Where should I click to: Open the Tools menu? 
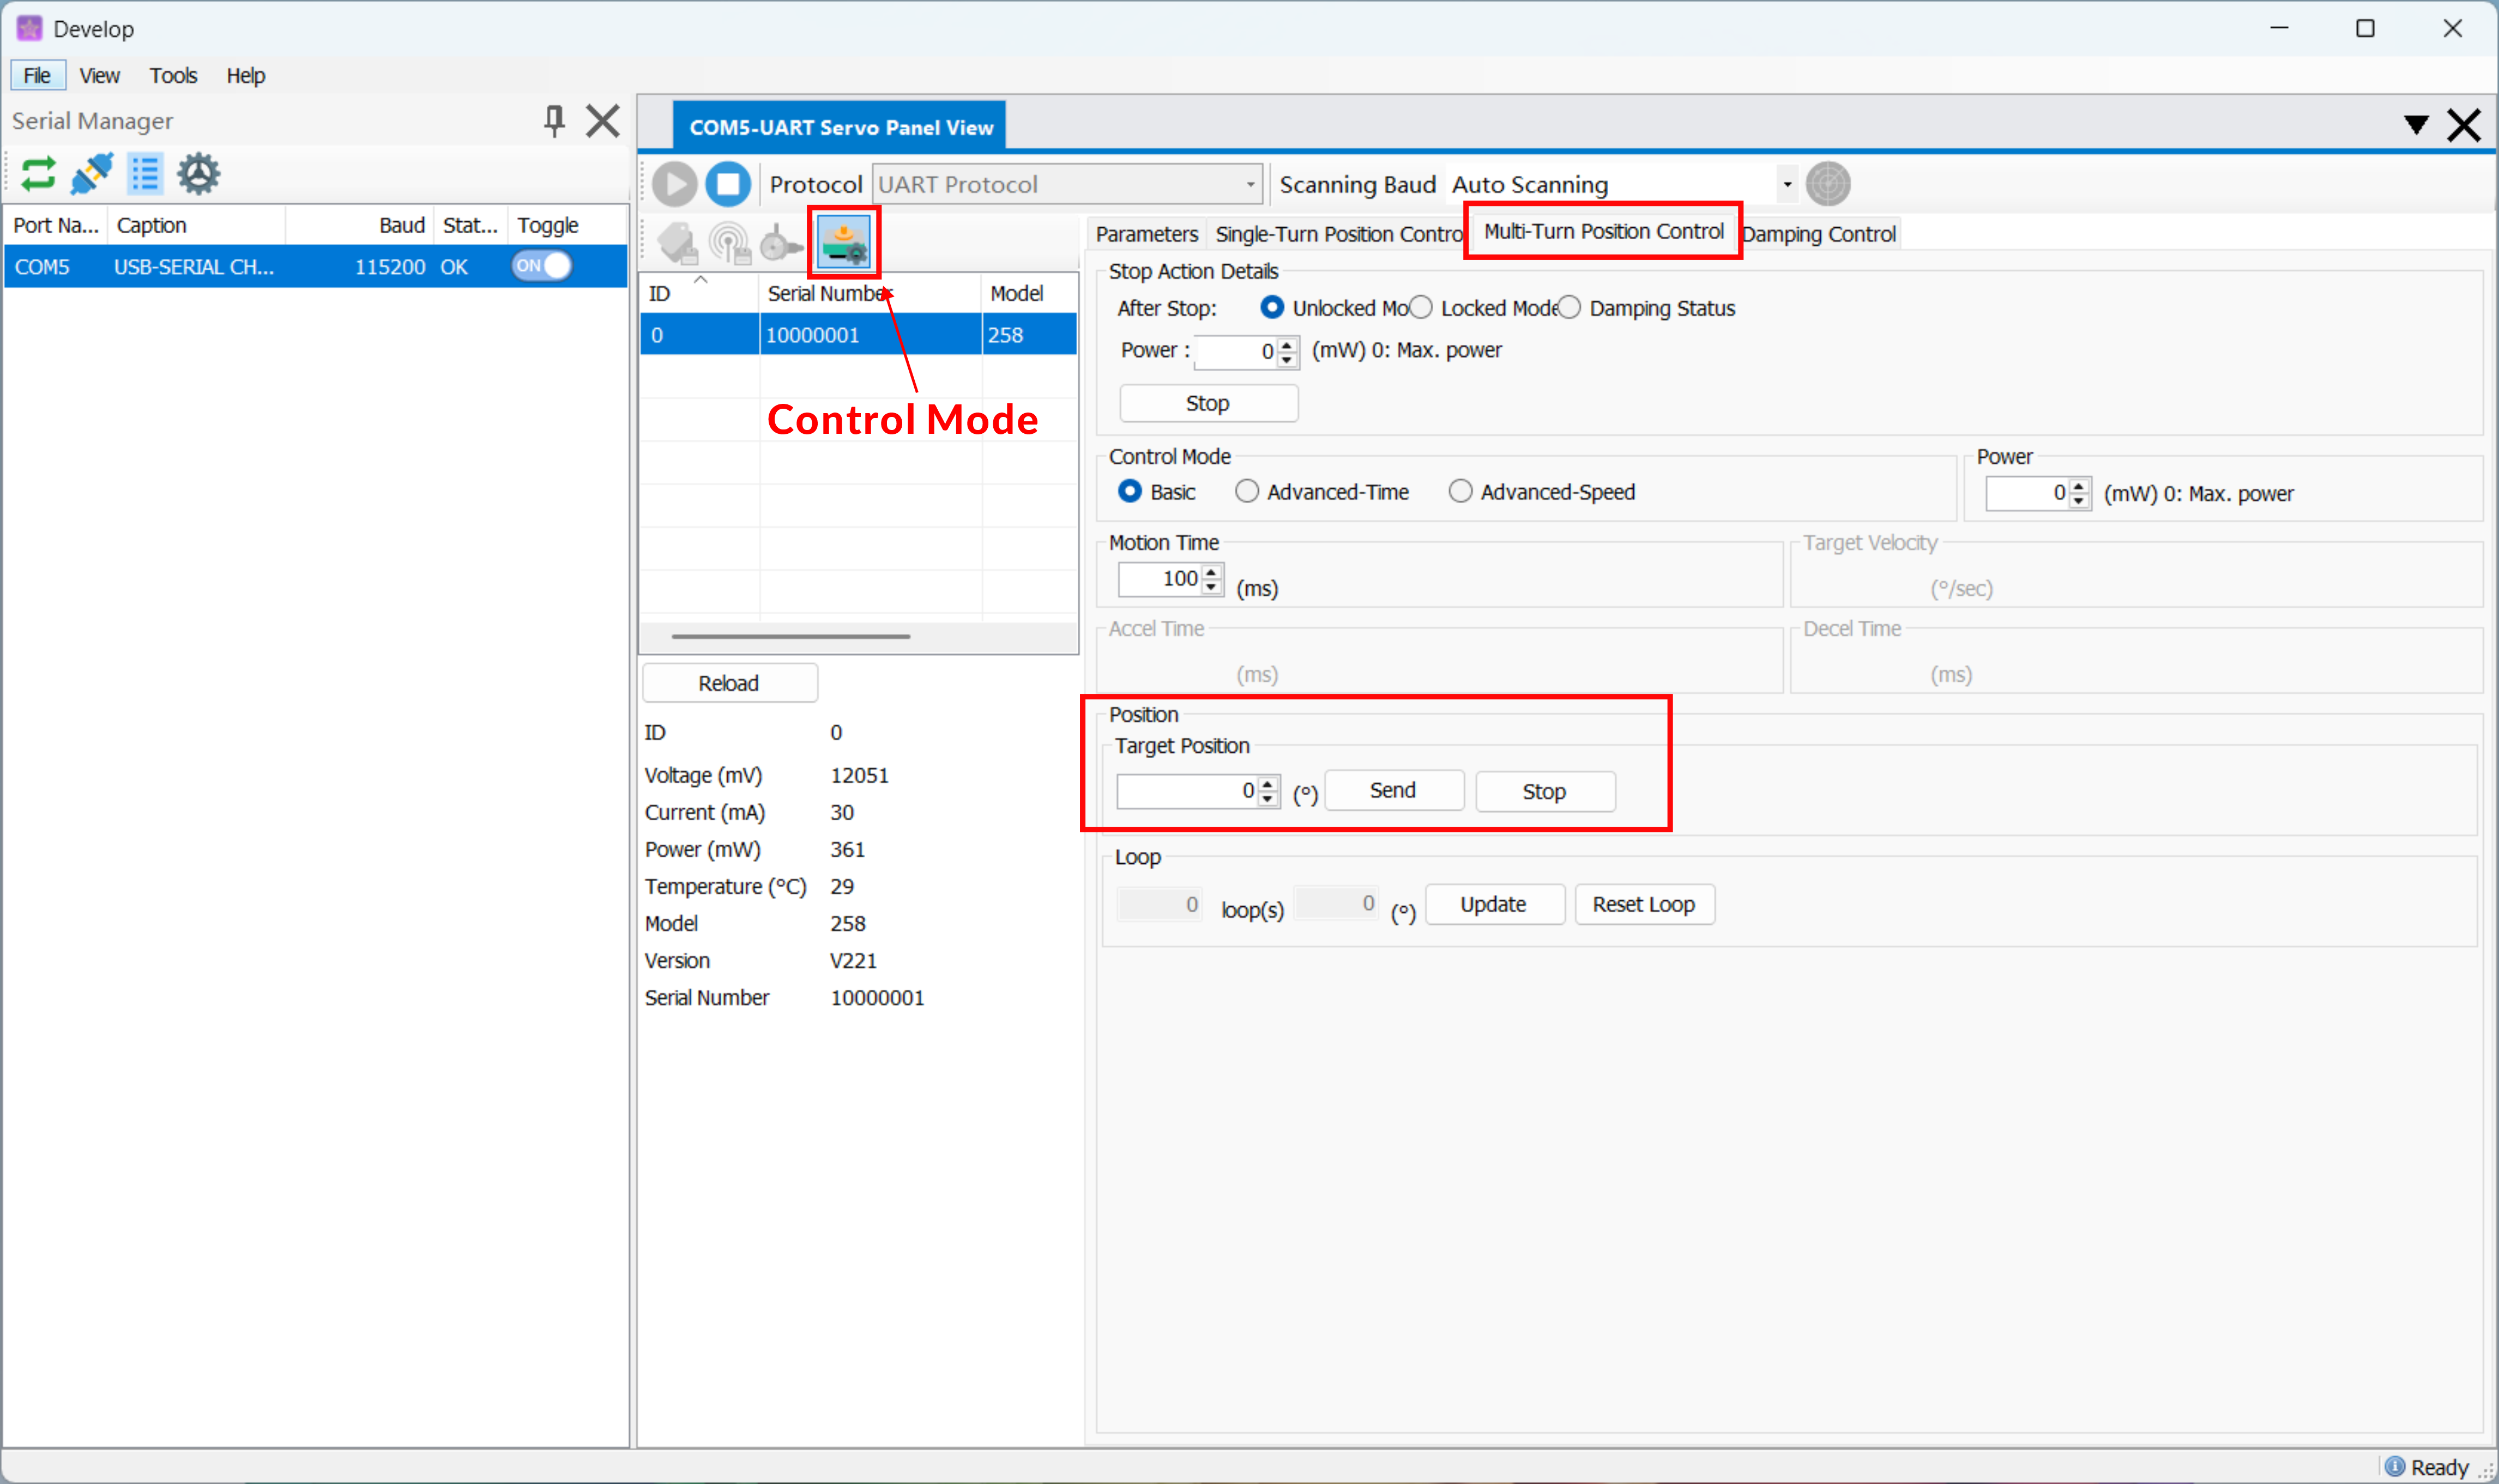(173, 76)
